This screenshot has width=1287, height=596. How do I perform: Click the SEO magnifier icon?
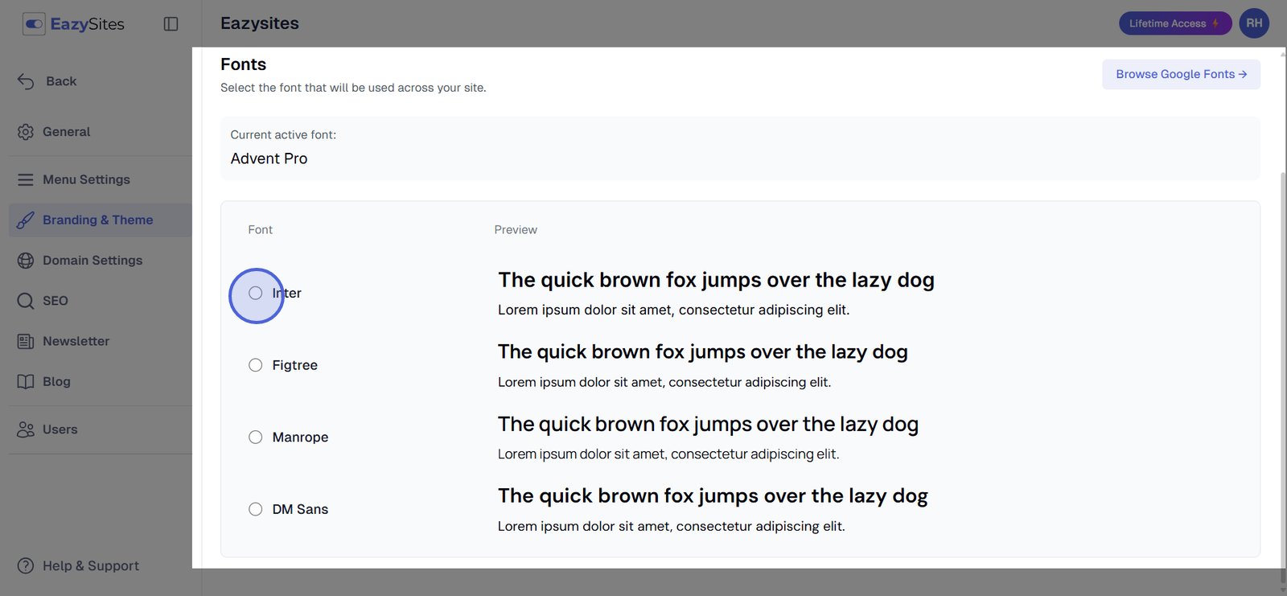(26, 301)
